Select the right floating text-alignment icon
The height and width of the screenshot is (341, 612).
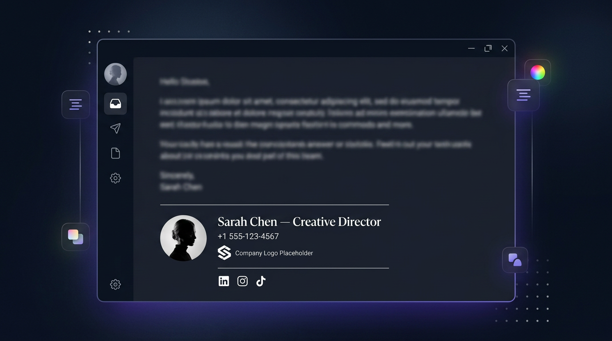click(523, 95)
